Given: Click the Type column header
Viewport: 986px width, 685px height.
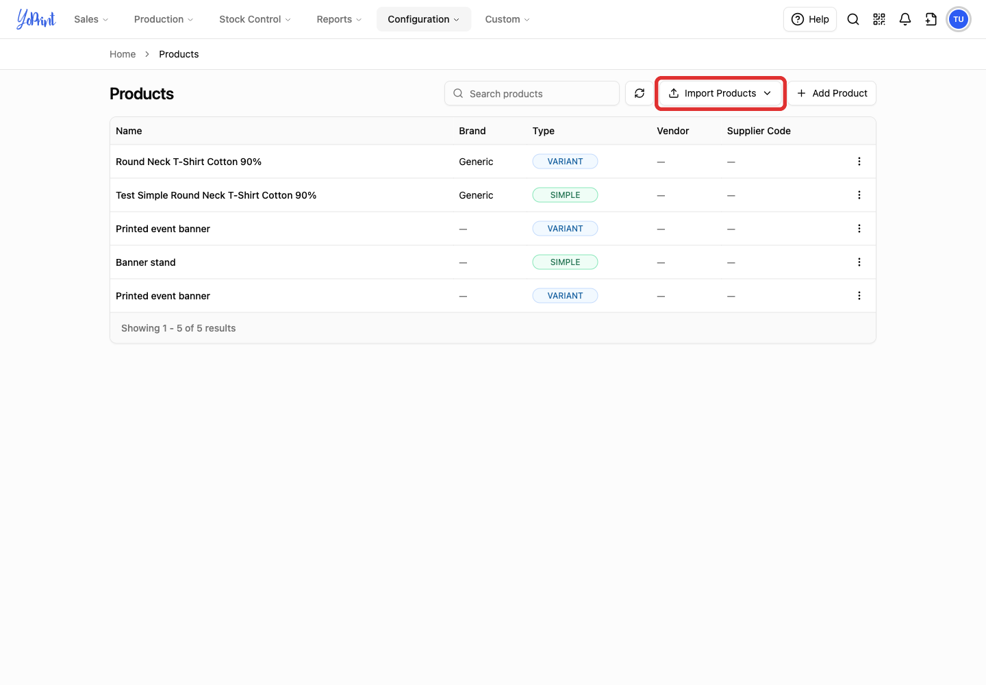Looking at the screenshot, I should coord(544,131).
